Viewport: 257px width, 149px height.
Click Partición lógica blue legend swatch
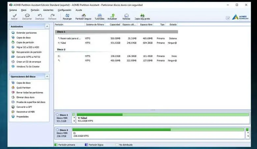tap(86, 145)
